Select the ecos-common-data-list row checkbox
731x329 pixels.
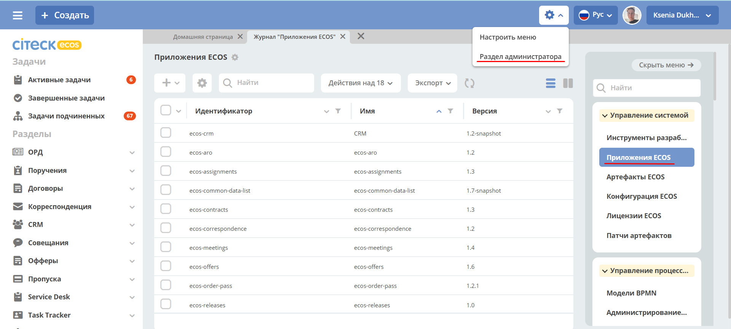[166, 190]
